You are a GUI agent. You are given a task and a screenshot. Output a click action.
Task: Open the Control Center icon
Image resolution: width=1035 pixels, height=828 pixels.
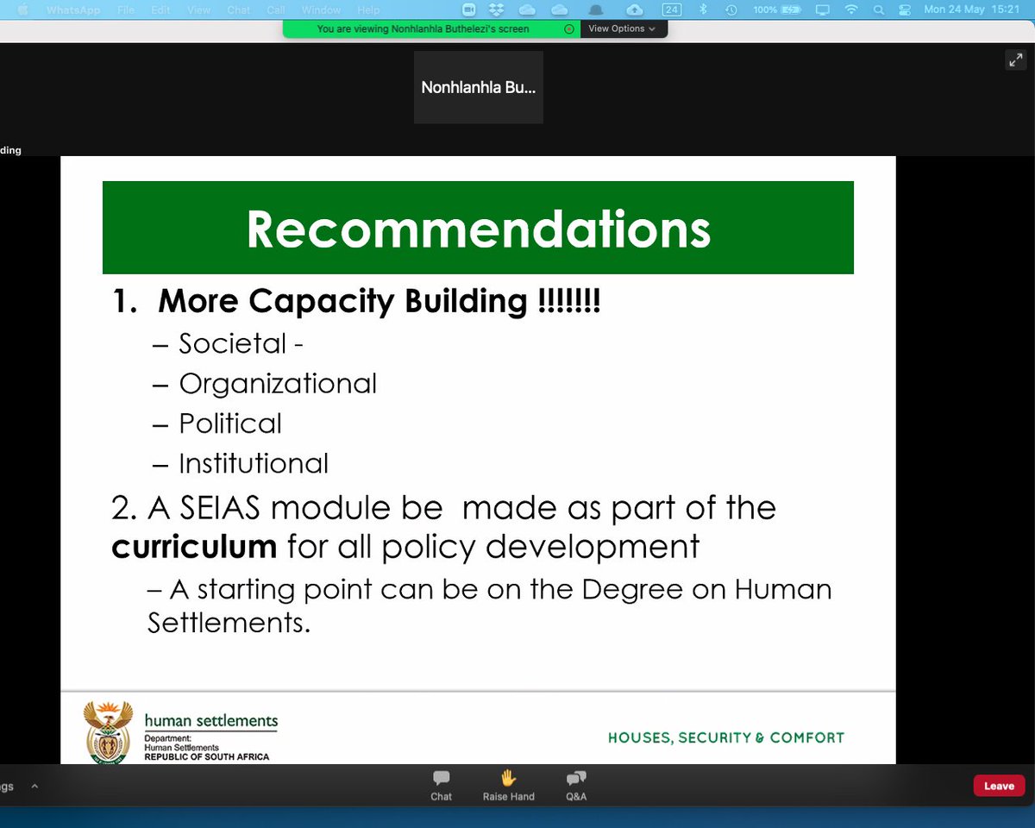click(905, 9)
